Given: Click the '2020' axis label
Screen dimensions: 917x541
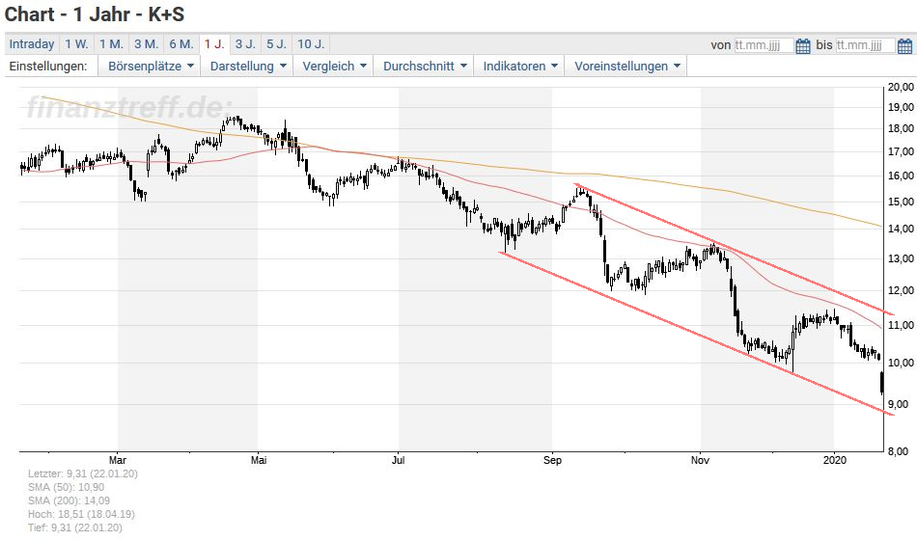Looking at the screenshot, I should point(835,460).
